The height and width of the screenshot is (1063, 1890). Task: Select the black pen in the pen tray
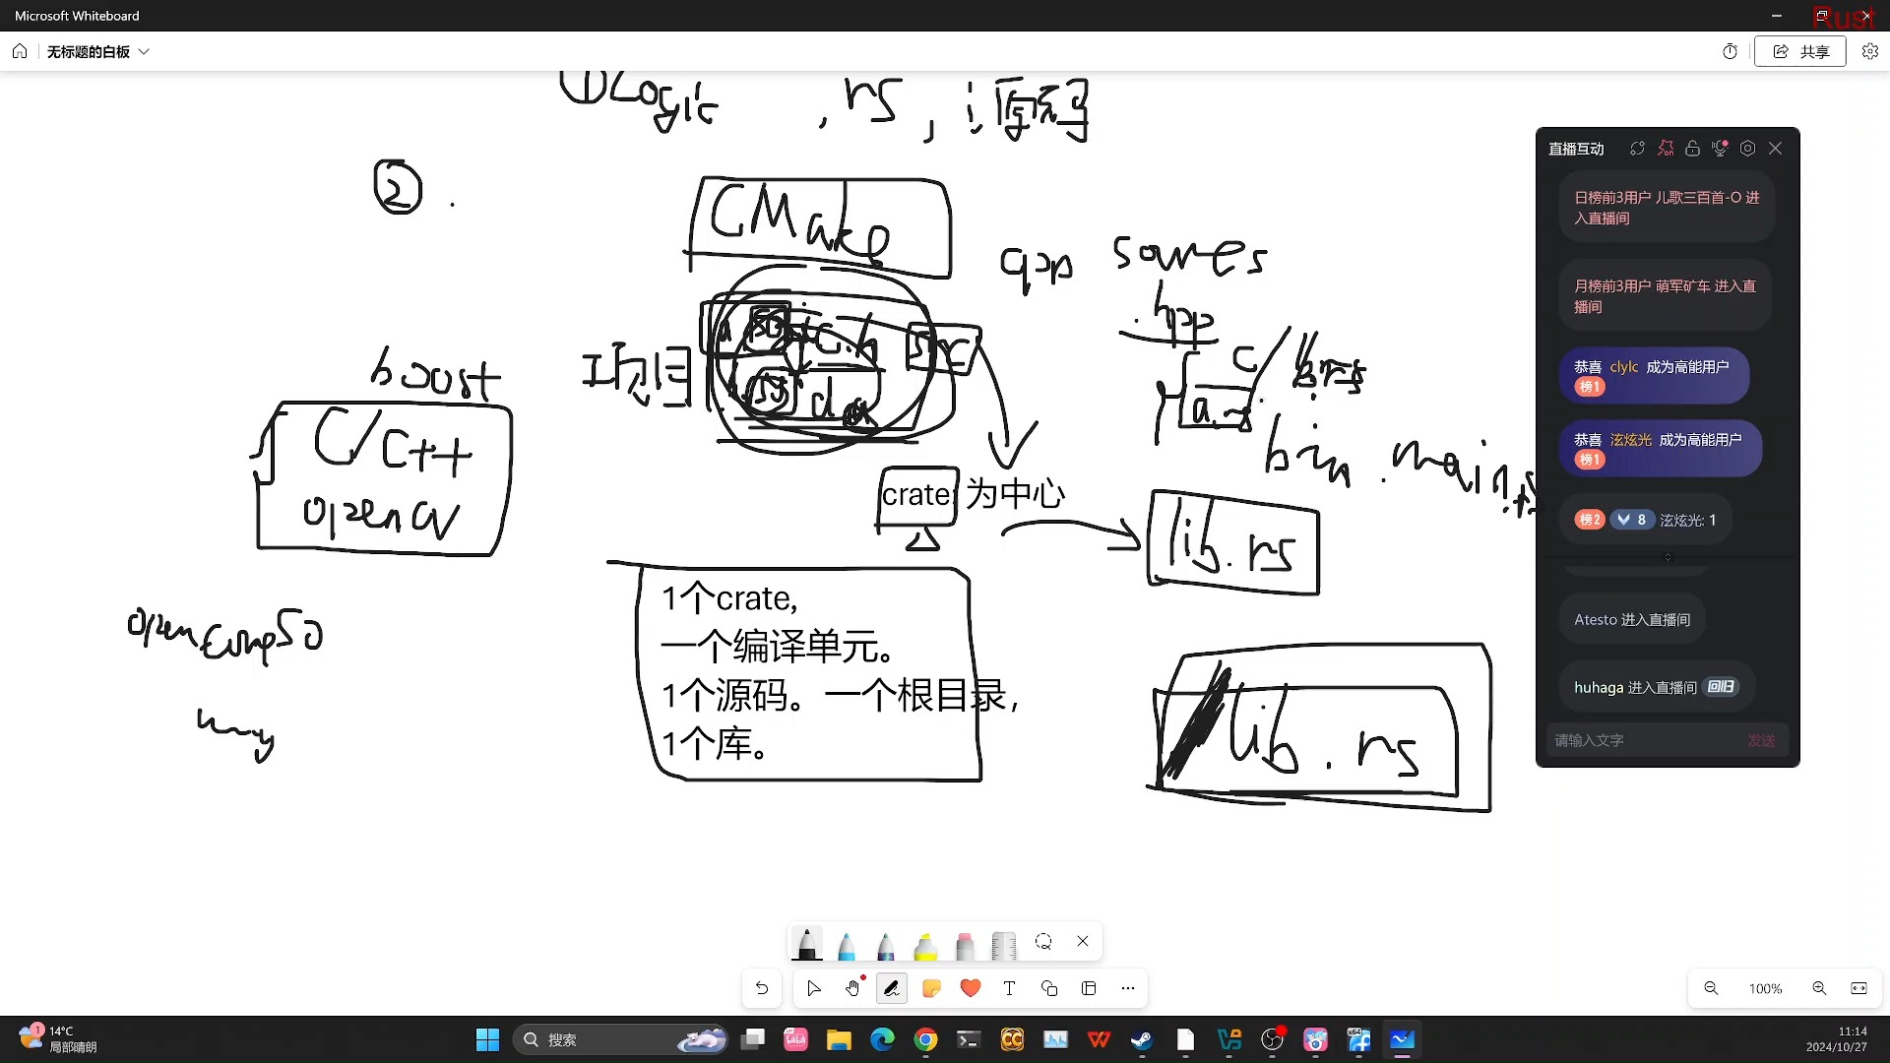point(806,943)
